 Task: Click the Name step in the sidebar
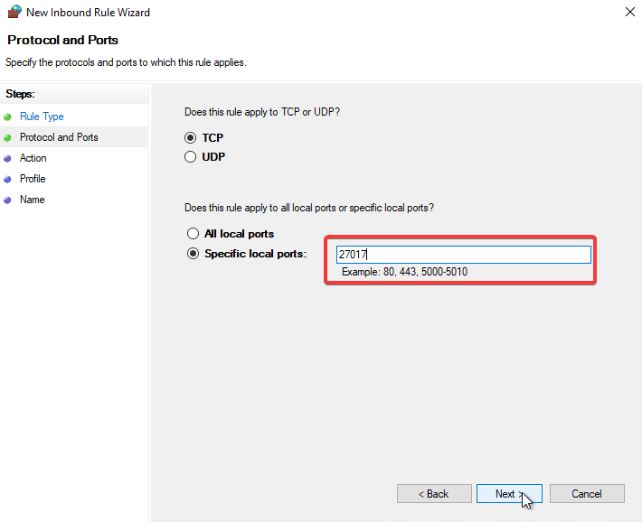(x=33, y=200)
